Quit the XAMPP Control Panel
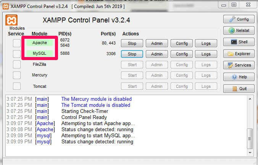Image resolution: width=258 pixels, height=165 pixels. pyautogui.click(x=239, y=89)
